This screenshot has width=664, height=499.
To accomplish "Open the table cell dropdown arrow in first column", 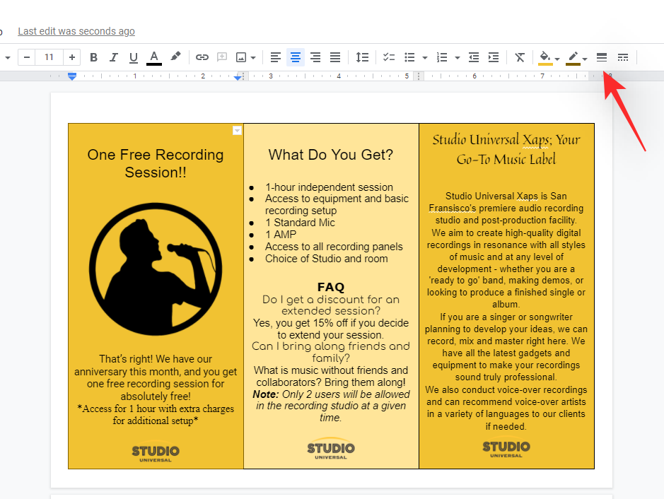I will [238, 130].
